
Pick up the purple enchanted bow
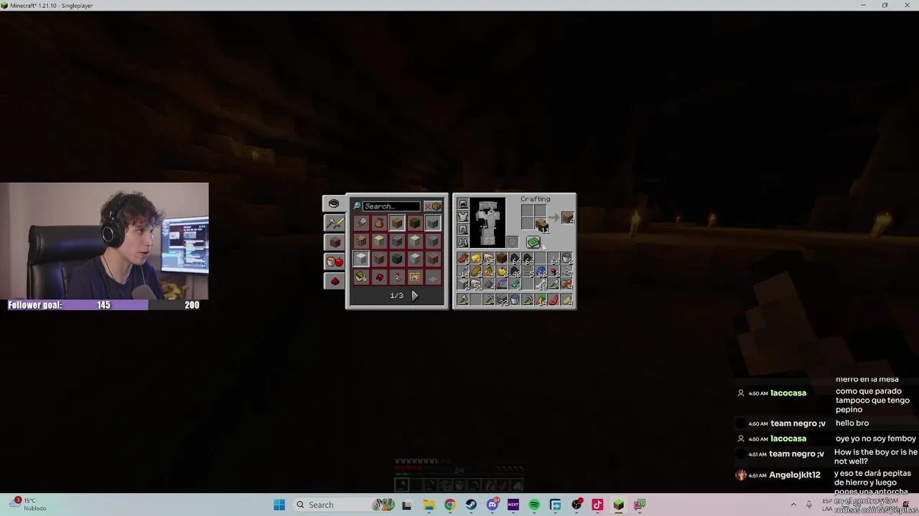coord(501,284)
